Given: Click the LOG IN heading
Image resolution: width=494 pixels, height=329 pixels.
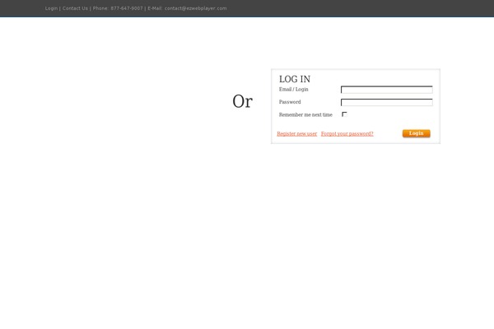Looking at the screenshot, I should pos(295,79).
